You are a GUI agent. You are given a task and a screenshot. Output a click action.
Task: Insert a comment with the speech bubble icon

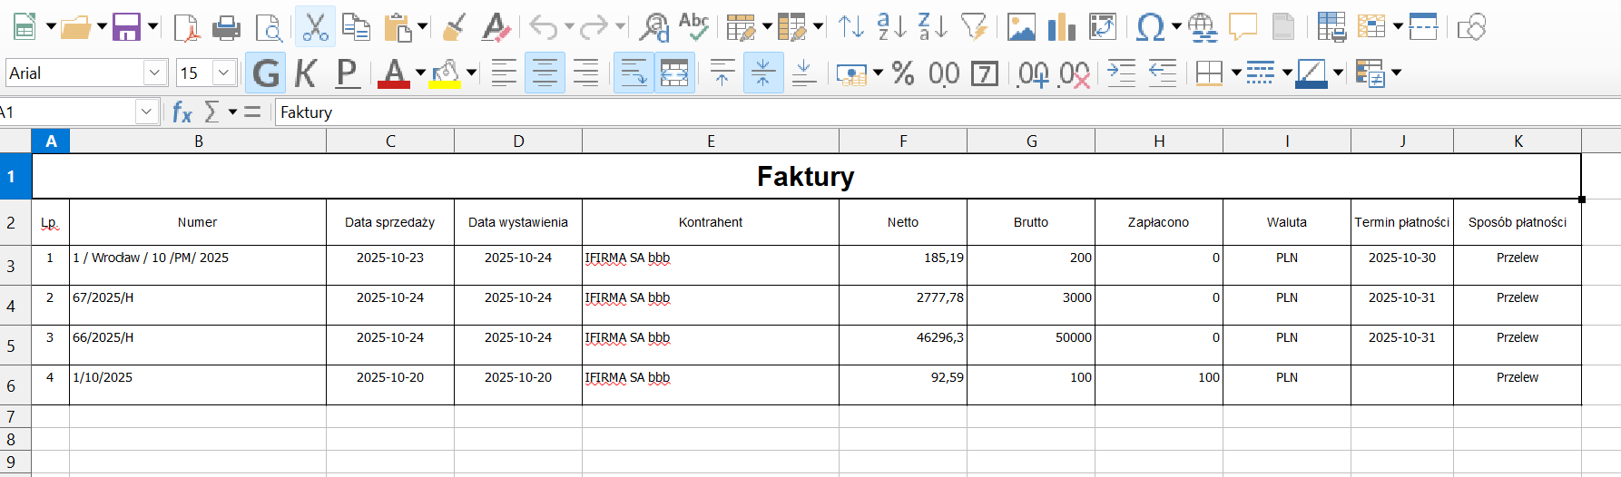click(1243, 27)
